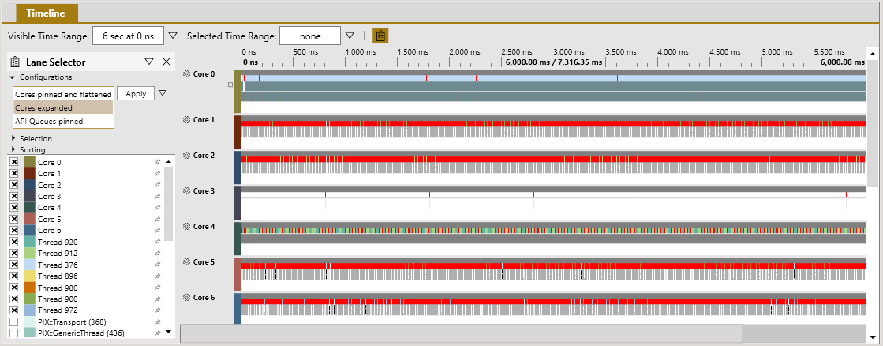
Task: Uncheck the Core 0 lane checkbox
Action: pos(14,162)
